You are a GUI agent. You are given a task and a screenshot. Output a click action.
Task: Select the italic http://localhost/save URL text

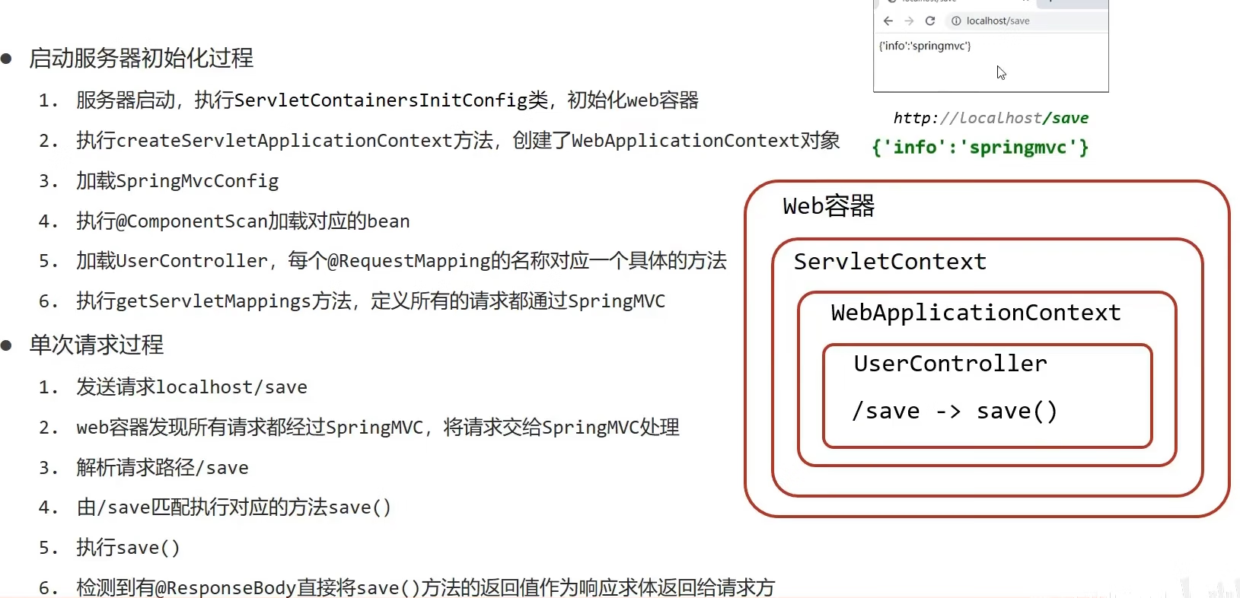(x=991, y=118)
